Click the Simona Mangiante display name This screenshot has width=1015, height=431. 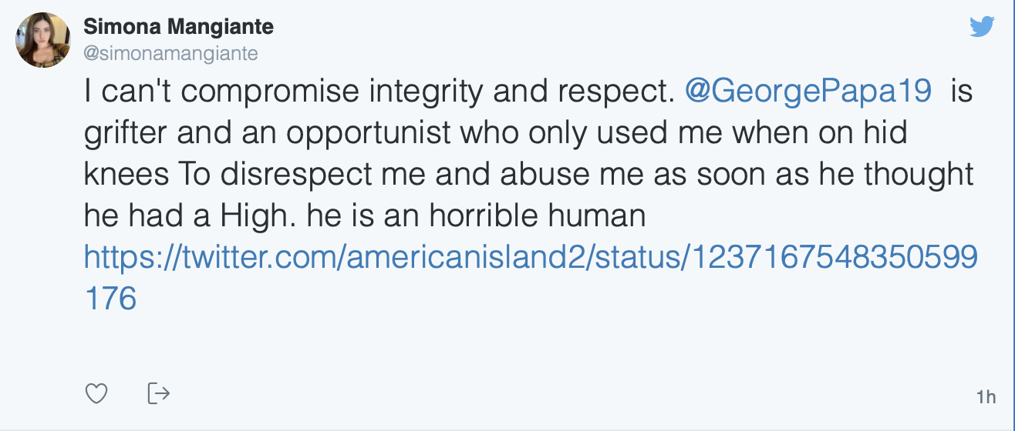tap(178, 28)
